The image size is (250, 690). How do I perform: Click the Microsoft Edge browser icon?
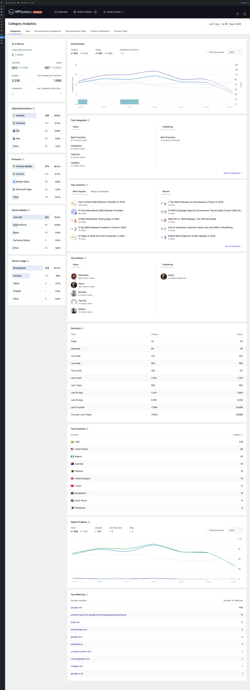click(x=14, y=189)
